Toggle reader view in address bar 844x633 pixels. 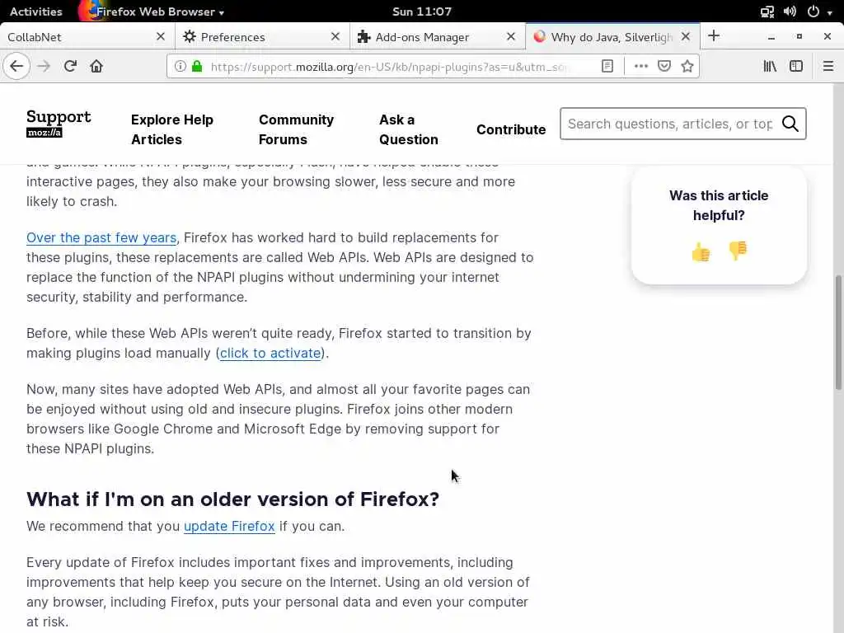coord(607,66)
